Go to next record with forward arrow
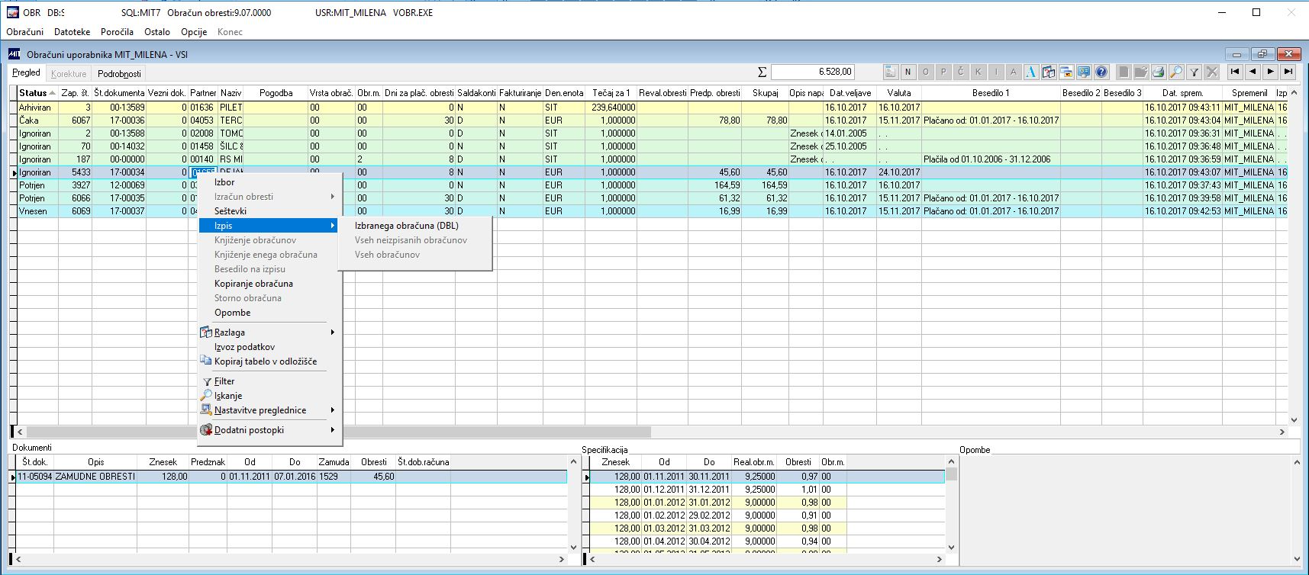The height and width of the screenshot is (575, 1309). (1270, 72)
